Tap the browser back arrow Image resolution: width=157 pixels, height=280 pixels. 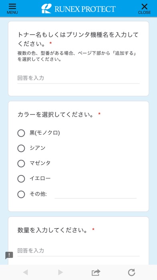click(25, 272)
